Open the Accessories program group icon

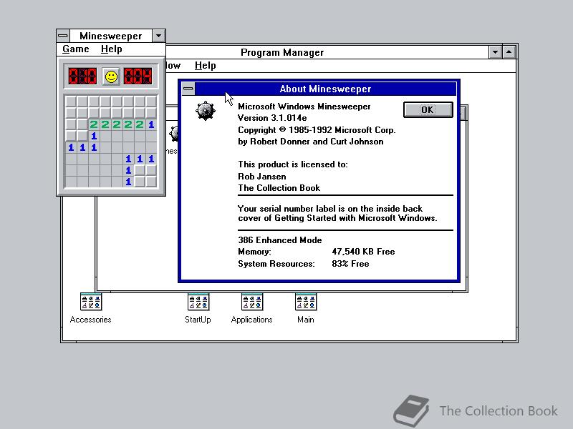91,302
